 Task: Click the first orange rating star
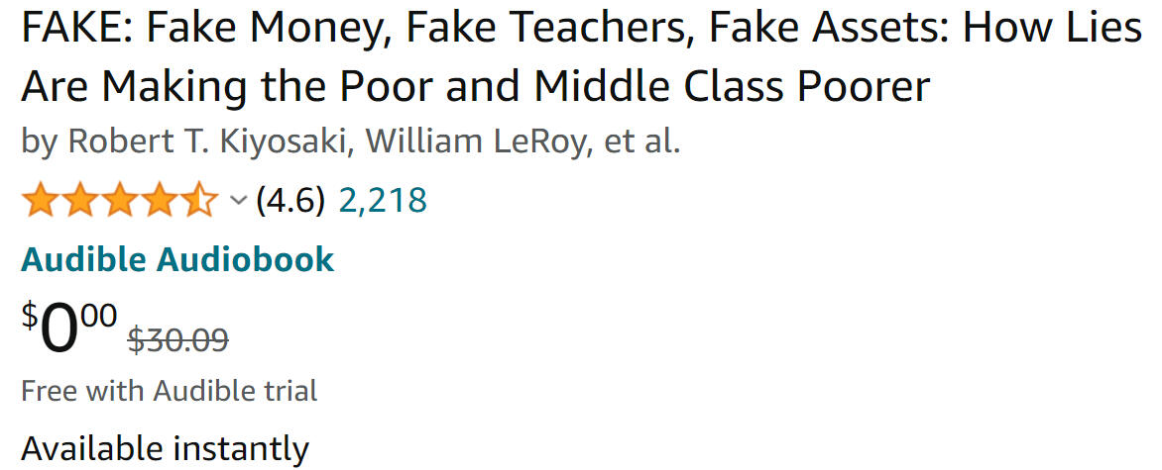(41, 200)
